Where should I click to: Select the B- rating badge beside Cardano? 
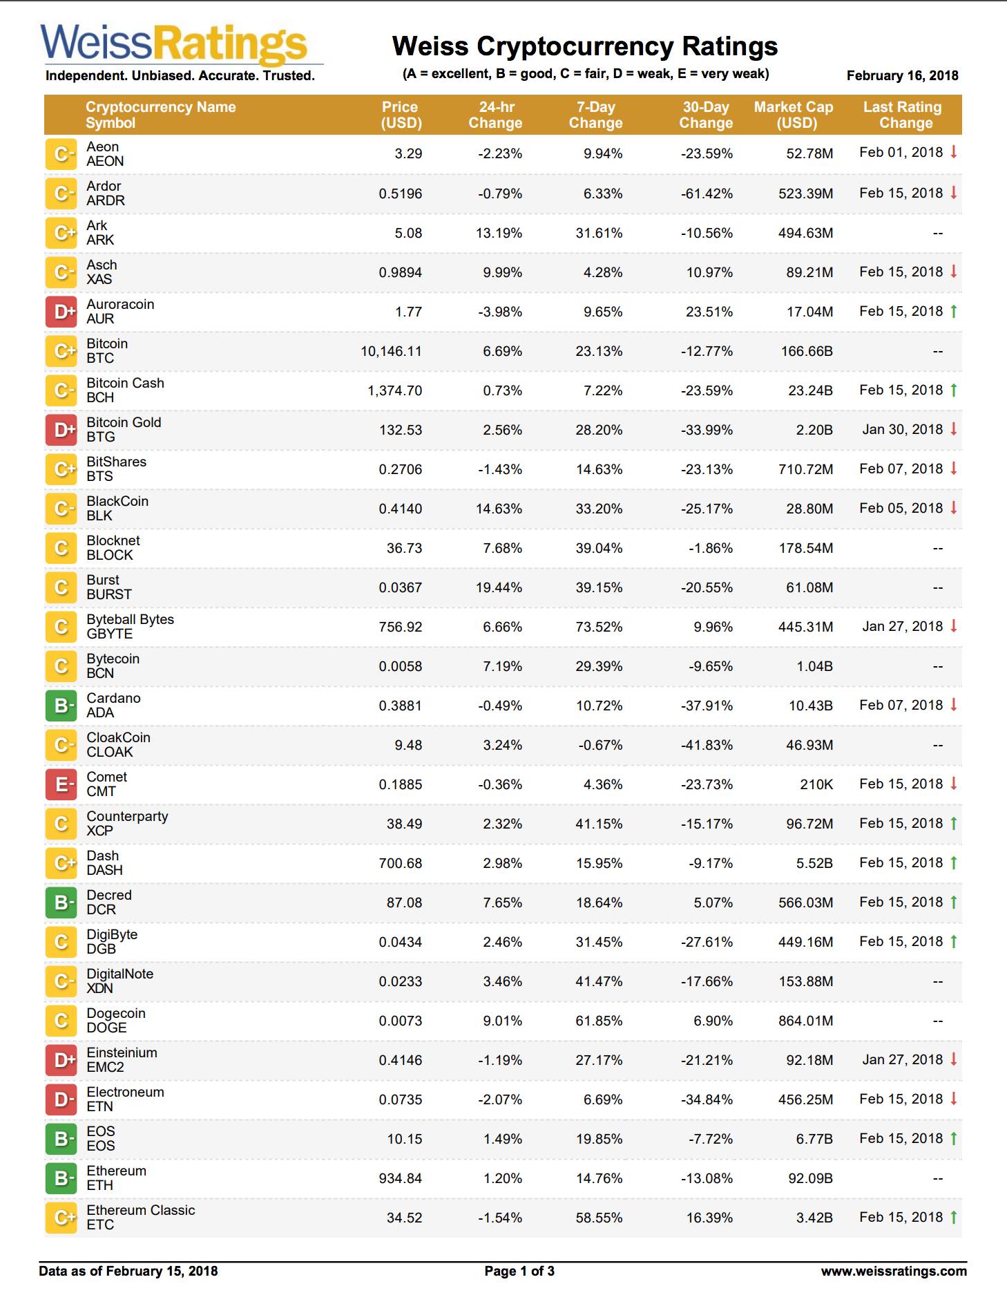pyautogui.click(x=61, y=706)
